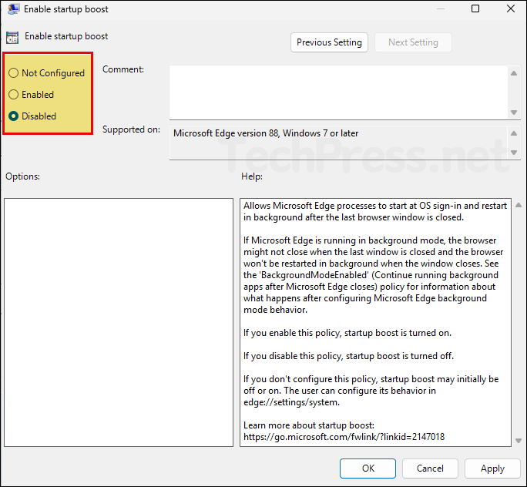Image resolution: width=527 pixels, height=487 pixels.
Task: Comment box scroll down arrow
Action: click(x=514, y=113)
